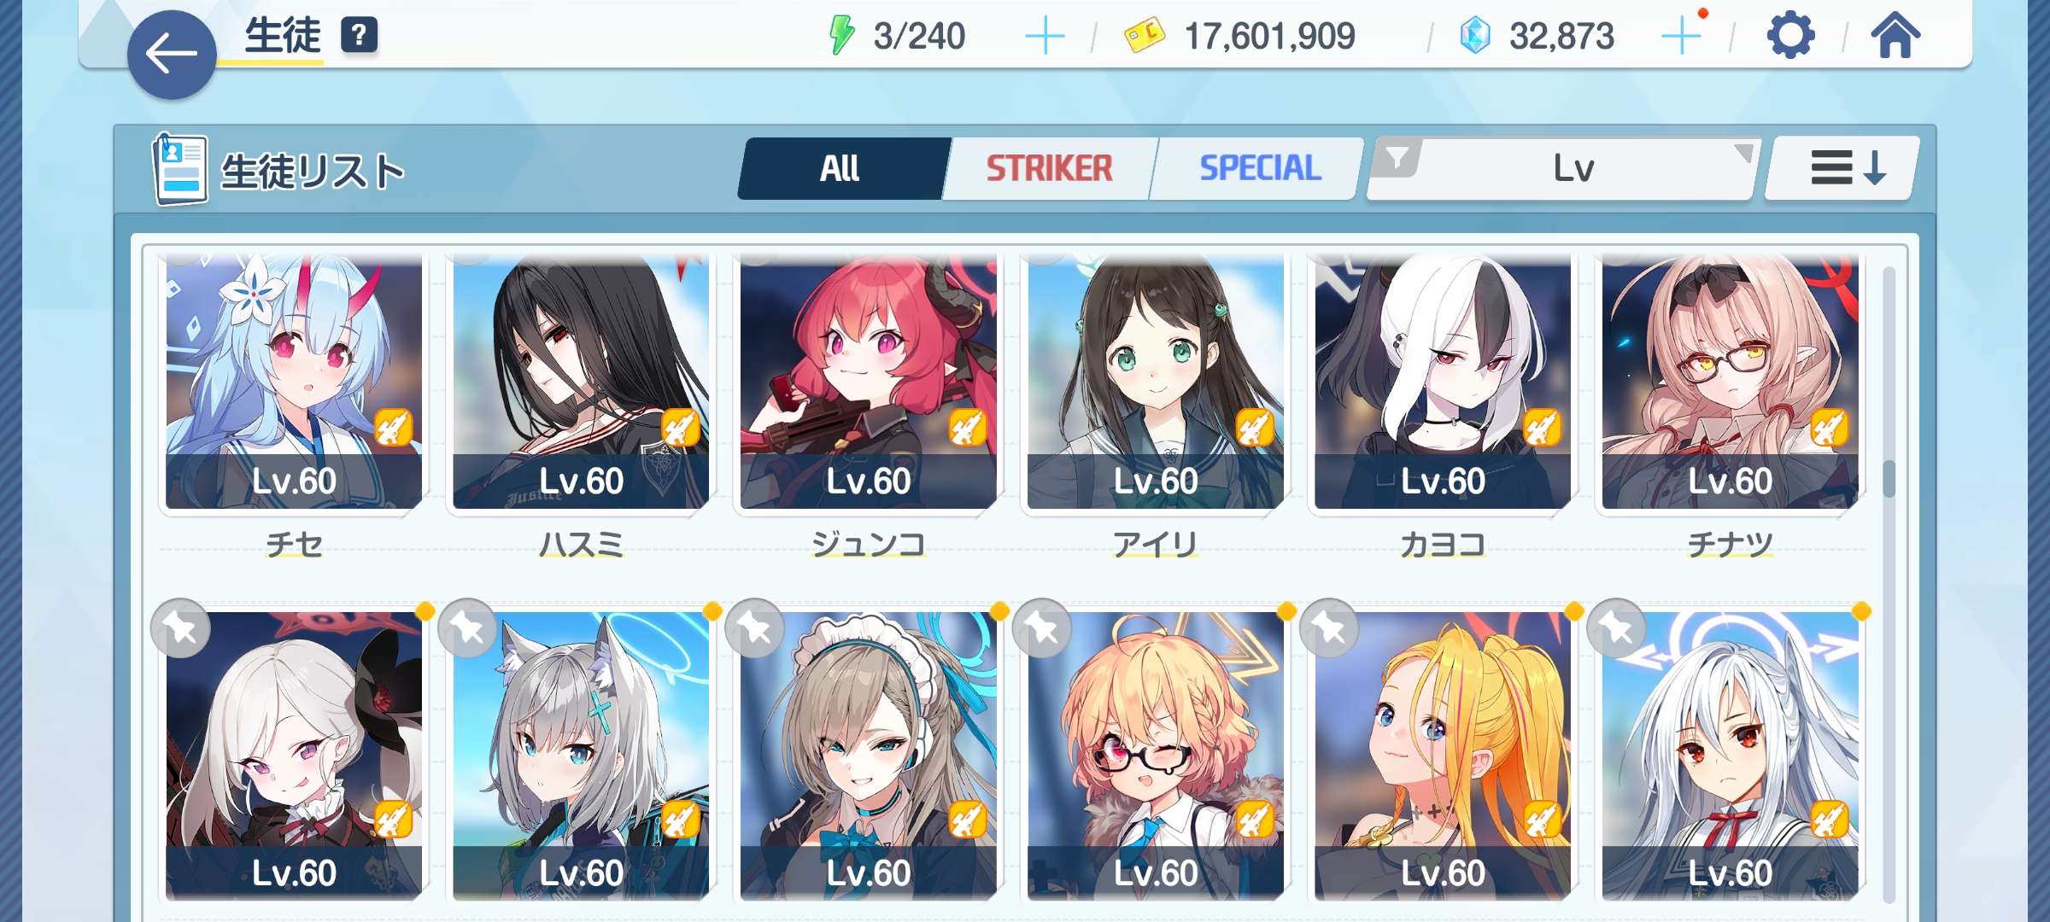
Task: Add energy with the plus icon
Action: click(x=1044, y=37)
